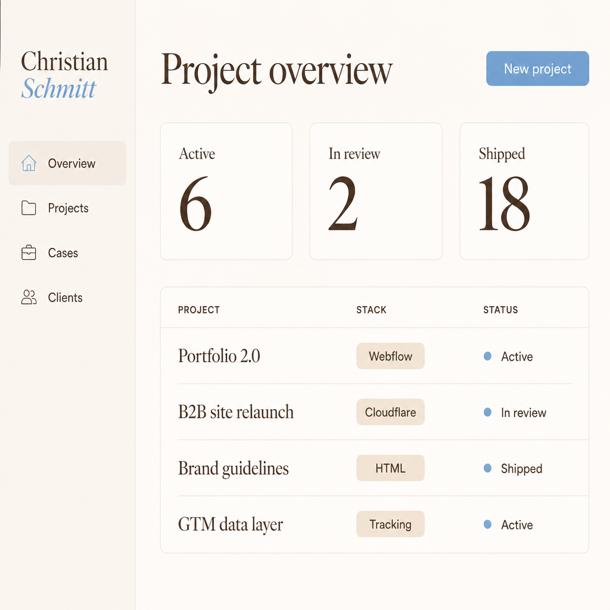Click the status dot in the Portfolio 2.0 row
This screenshot has width=610, height=610.
click(x=487, y=356)
